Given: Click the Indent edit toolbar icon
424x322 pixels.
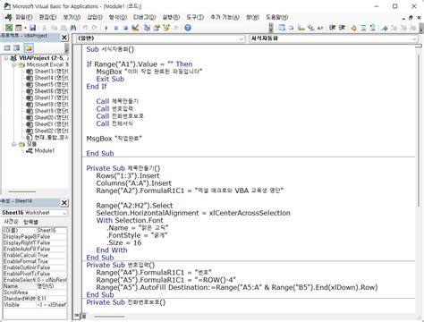Looking at the screenshot, I should pos(333,28).
